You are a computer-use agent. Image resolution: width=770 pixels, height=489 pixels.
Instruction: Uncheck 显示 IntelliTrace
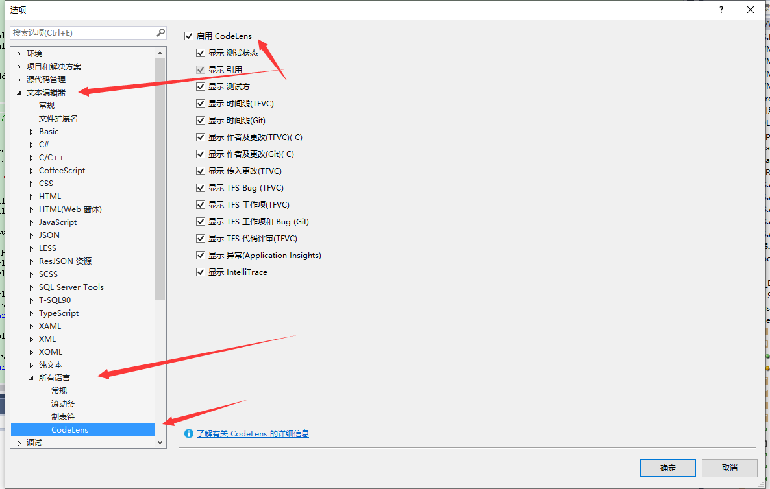[201, 272]
